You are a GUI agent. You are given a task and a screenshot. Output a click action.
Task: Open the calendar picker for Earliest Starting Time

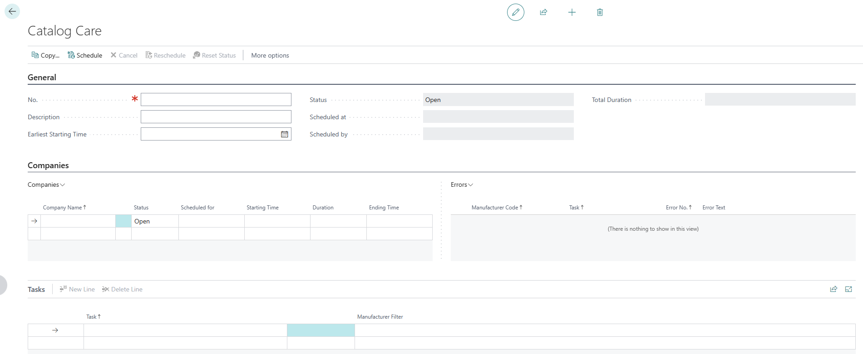pos(285,134)
